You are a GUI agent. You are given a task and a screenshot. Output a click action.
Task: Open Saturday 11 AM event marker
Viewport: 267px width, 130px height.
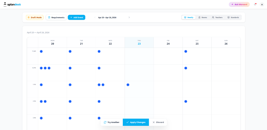point(186,51)
